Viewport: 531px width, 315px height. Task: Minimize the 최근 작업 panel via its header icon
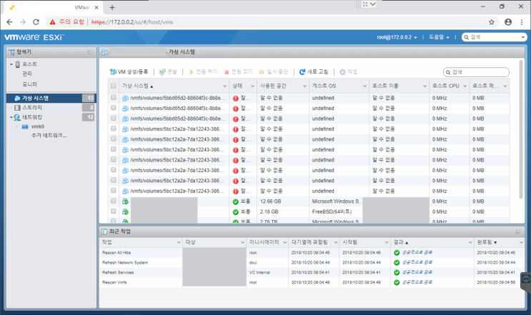pyautogui.click(x=518, y=231)
